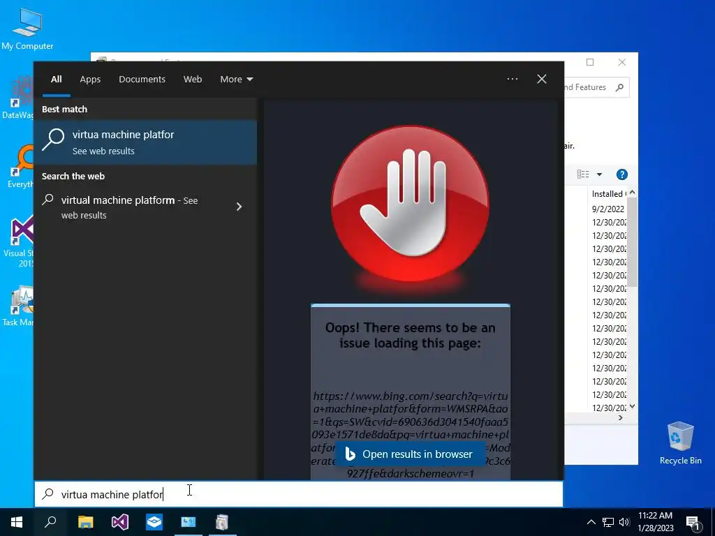
Task: Click horizontal scroll right arrow in programs list
Action: (x=620, y=417)
